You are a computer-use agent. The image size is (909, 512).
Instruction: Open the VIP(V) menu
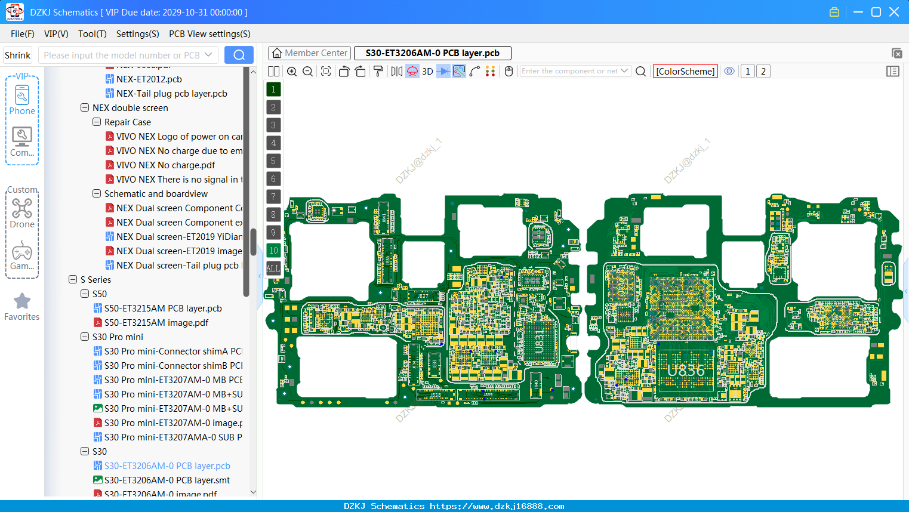pyautogui.click(x=56, y=34)
